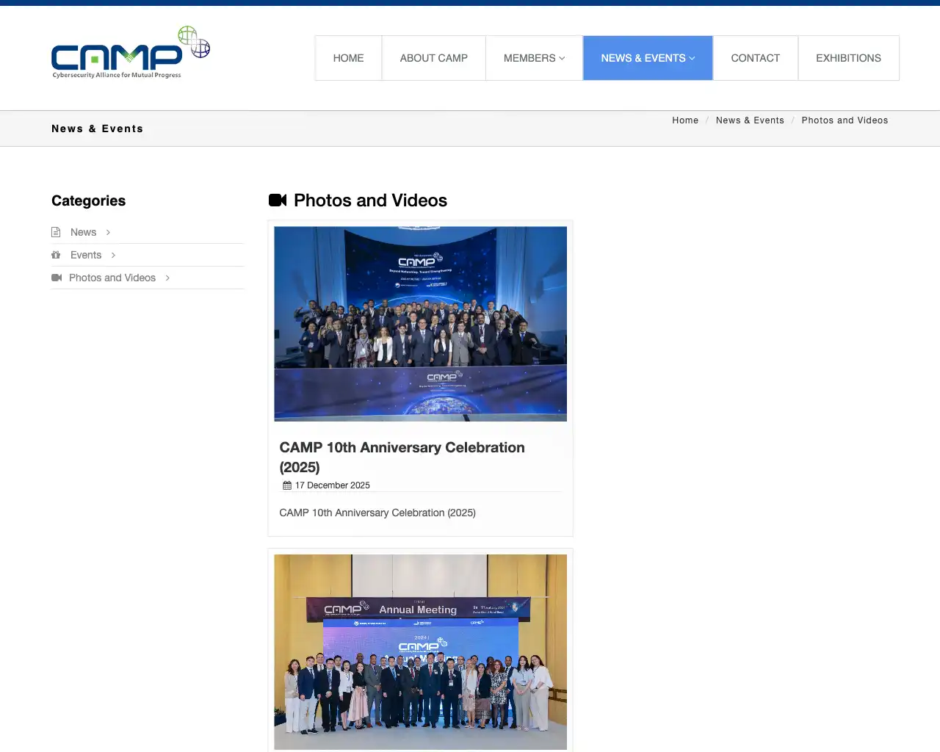The width and height of the screenshot is (940, 752).
Task: Expand the Members dropdown menu
Action: click(534, 58)
